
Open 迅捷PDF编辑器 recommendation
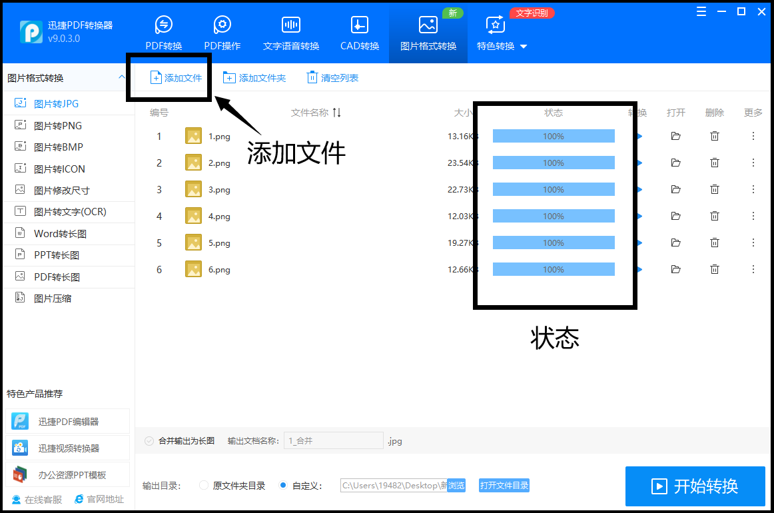[x=68, y=422]
